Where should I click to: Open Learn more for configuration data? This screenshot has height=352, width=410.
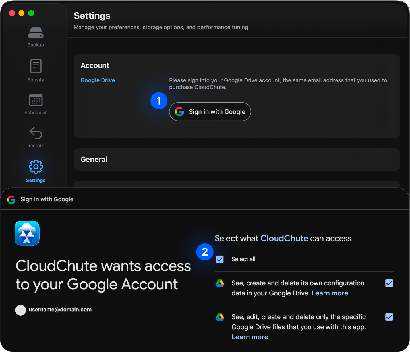coord(330,293)
